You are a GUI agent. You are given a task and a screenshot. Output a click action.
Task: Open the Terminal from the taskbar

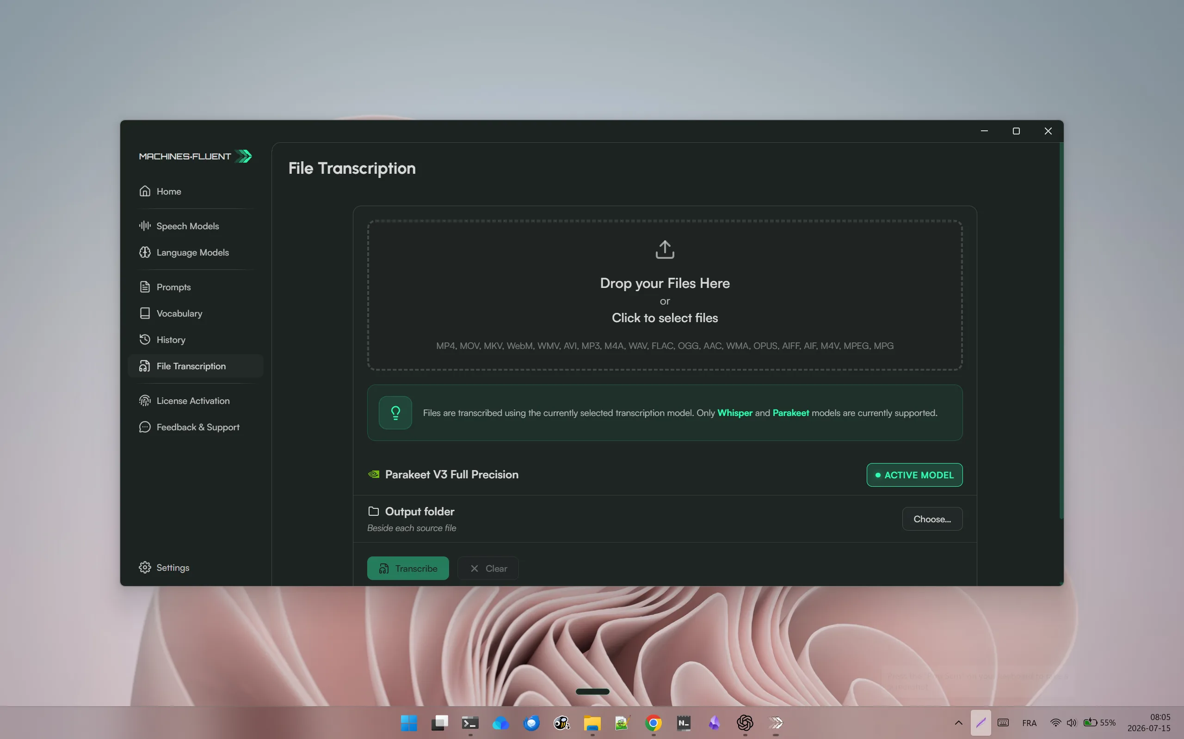[470, 723]
